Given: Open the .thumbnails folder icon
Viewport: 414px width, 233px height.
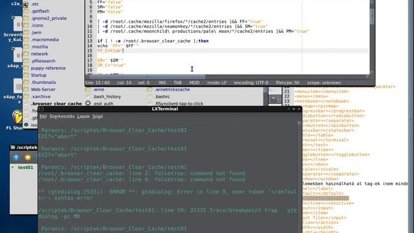Looking at the screenshot, I should (26, 83).
